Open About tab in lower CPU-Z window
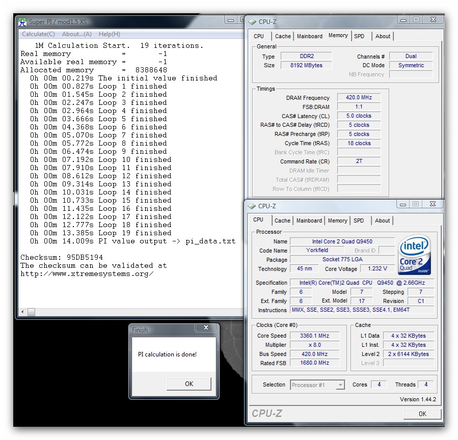Image resolution: width=458 pixels, height=440 pixels. click(x=382, y=221)
